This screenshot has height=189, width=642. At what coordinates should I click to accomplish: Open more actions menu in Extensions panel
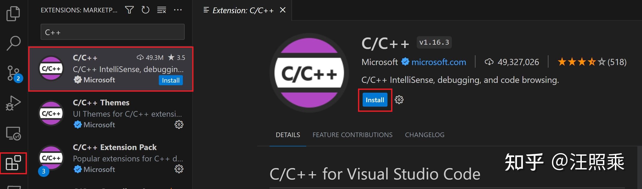click(x=178, y=10)
